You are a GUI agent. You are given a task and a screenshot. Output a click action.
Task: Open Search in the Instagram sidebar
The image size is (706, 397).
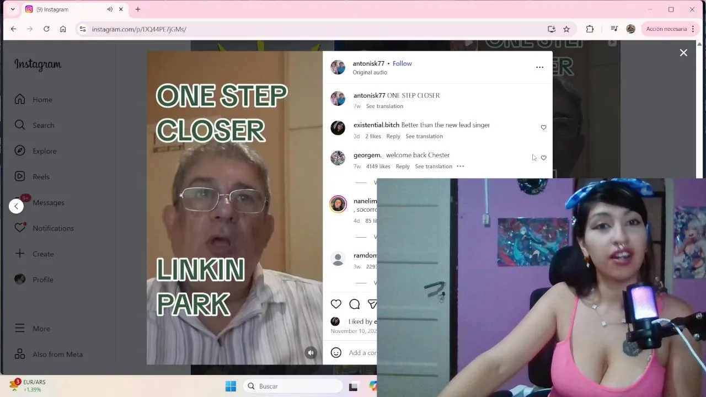(34, 125)
